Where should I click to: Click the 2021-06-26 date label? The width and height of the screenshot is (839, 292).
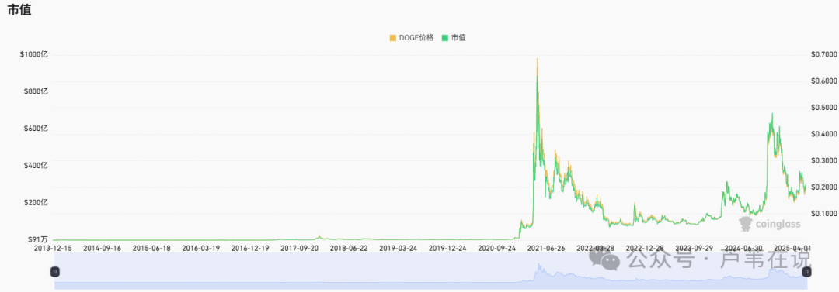point(547,248)
